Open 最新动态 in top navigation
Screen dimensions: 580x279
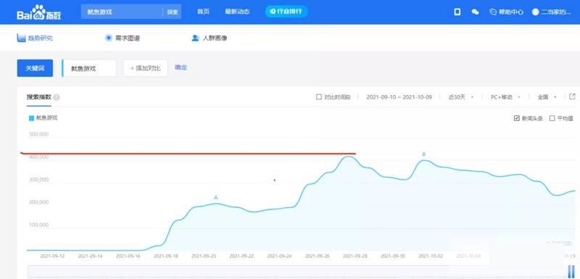pyautogui.click(x=237, y=12)
